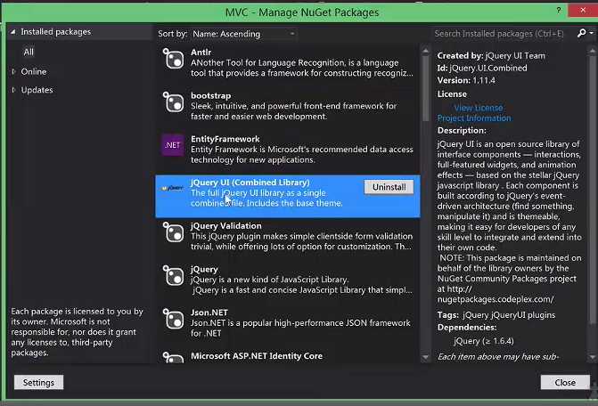Click the Close button at bottom
Image resolution: width=598 pixels, height=406 pixels.
coord(565,382)
